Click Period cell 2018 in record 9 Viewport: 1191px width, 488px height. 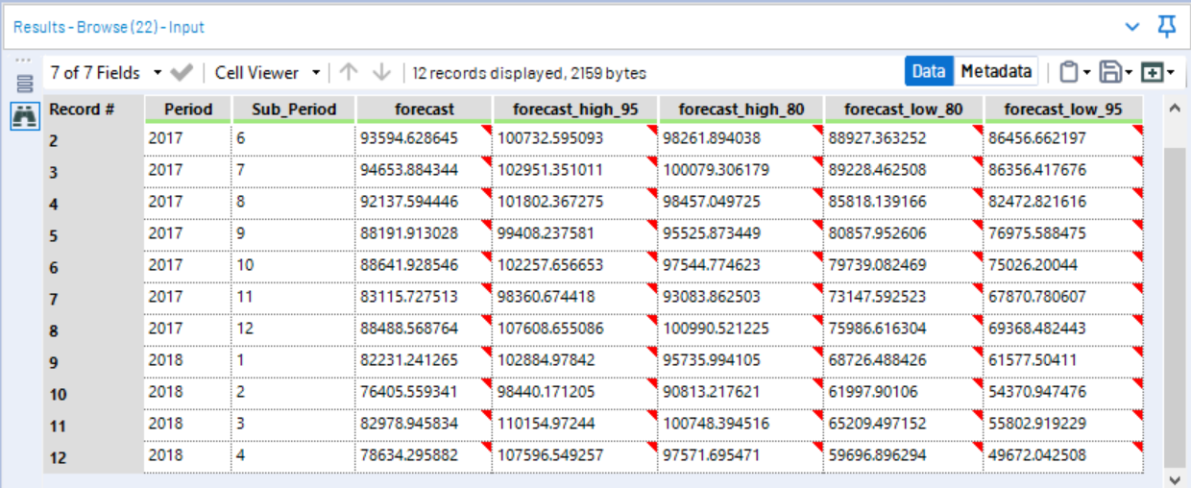tap(187, 361)
